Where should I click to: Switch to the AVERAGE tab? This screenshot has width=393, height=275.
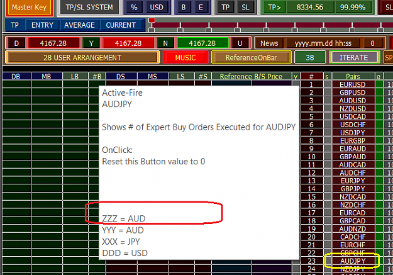point(79,25)
